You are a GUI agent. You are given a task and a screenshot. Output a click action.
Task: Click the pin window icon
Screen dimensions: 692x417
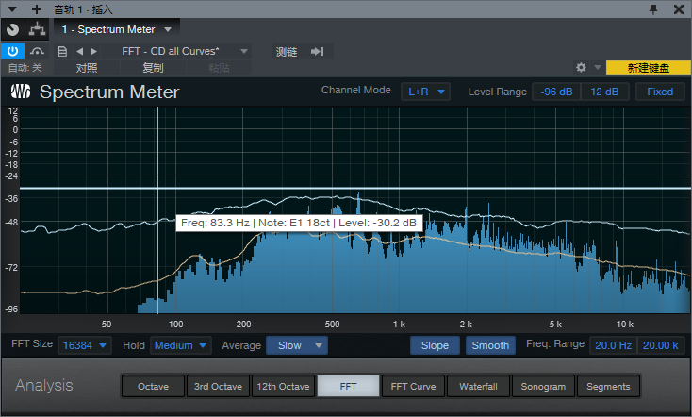(x=653, y=8)
